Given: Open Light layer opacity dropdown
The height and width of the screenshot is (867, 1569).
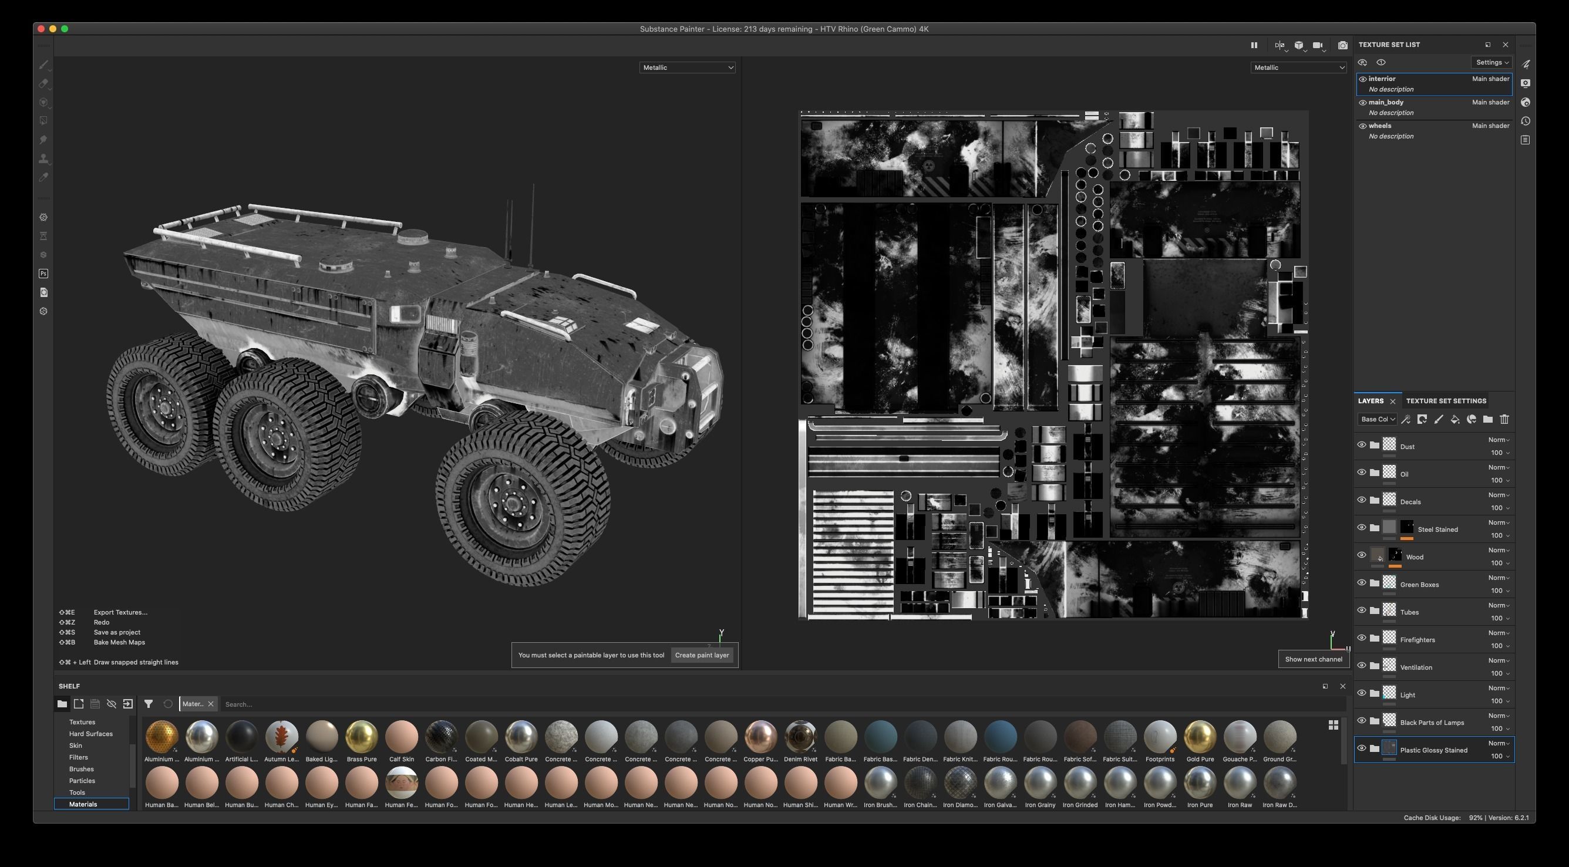Looking at the screenshot, I should [x=1500, y=701].
